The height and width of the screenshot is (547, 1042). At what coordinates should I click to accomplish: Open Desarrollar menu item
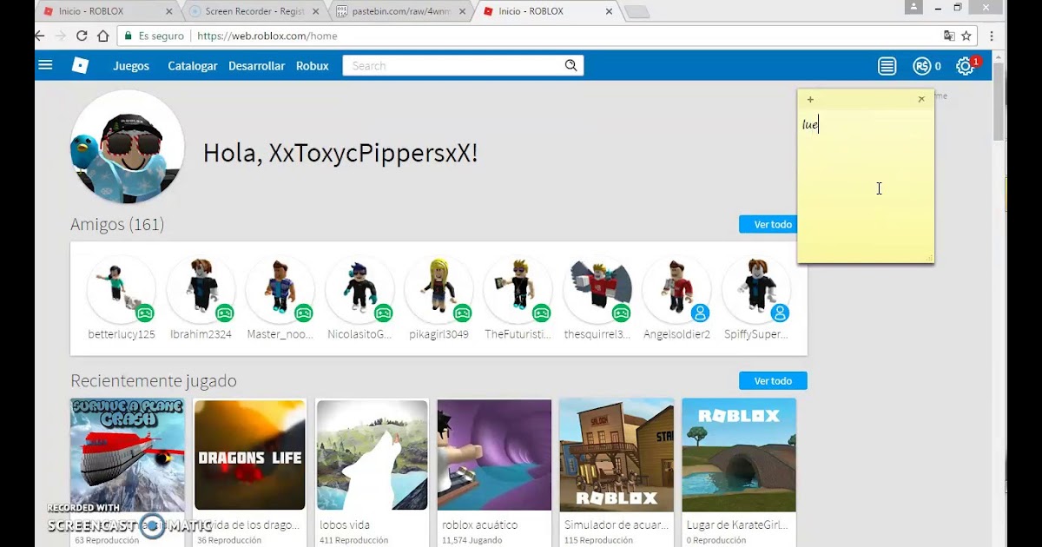[256, 66]
